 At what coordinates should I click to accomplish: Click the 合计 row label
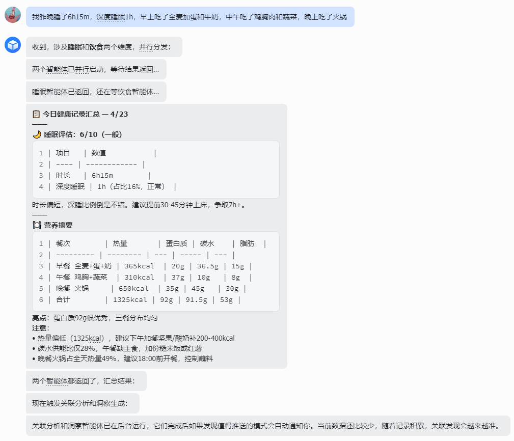[63, 300]
